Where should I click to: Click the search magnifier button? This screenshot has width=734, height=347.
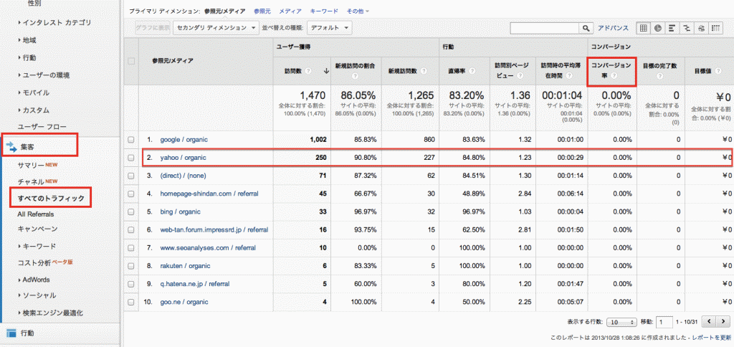click(x=587, y=28)
